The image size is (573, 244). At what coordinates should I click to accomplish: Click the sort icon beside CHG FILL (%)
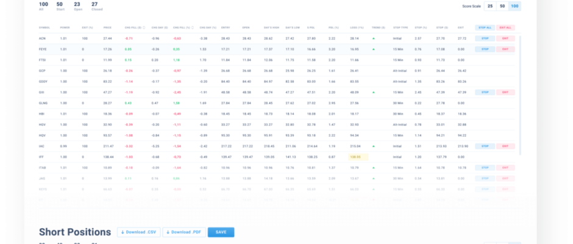coord(193,27)
